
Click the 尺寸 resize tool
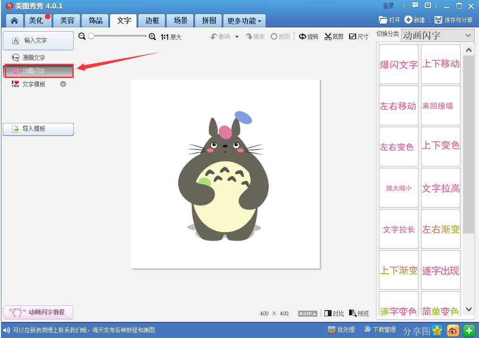coord(359,37)
